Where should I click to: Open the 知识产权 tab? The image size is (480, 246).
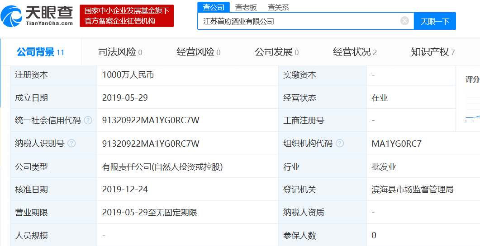[x=433, y=52]
